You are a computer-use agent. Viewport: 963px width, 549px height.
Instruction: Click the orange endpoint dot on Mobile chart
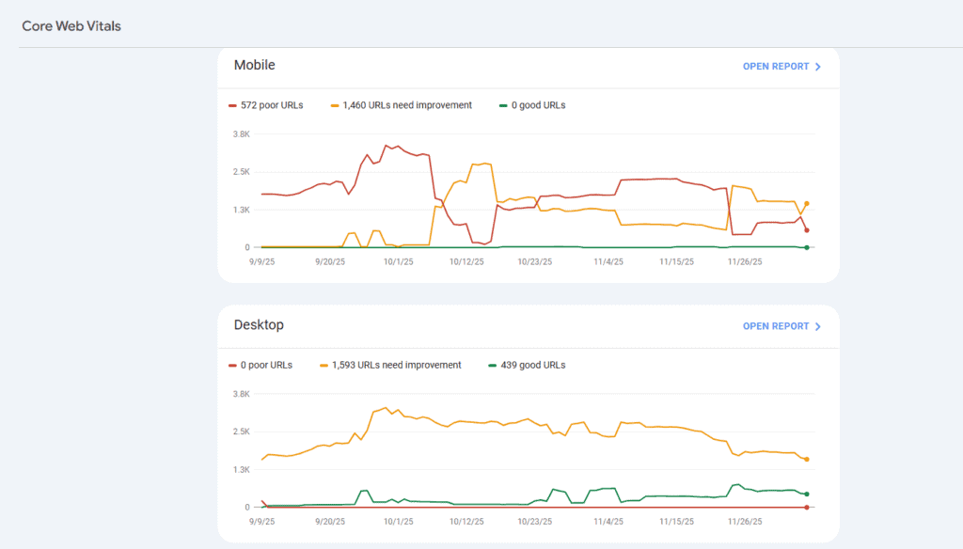807,203
